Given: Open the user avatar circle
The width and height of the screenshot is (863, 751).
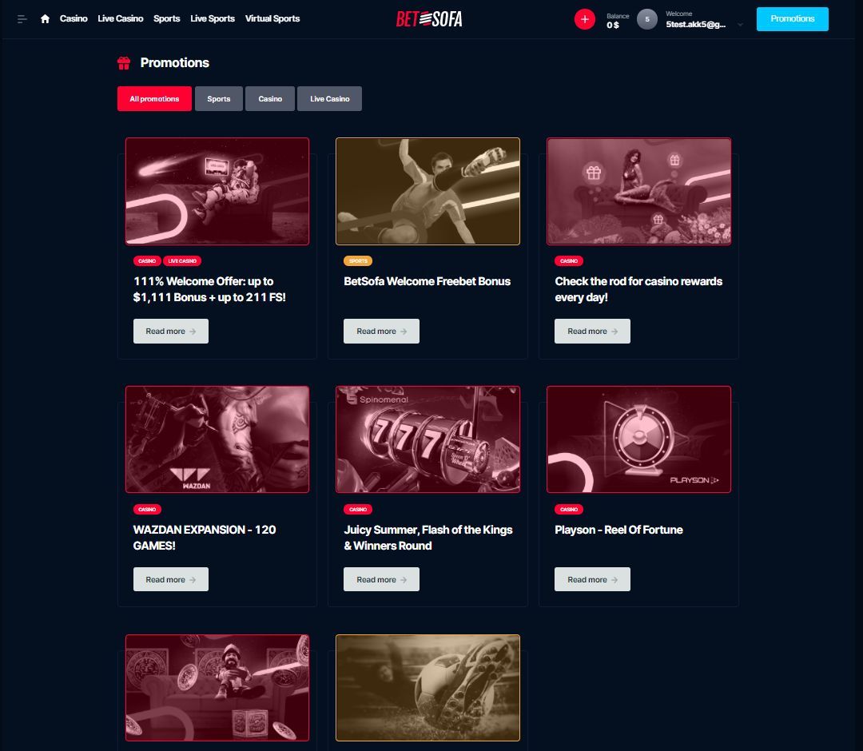Looking at the screenshot, I should tap(647, 20).
